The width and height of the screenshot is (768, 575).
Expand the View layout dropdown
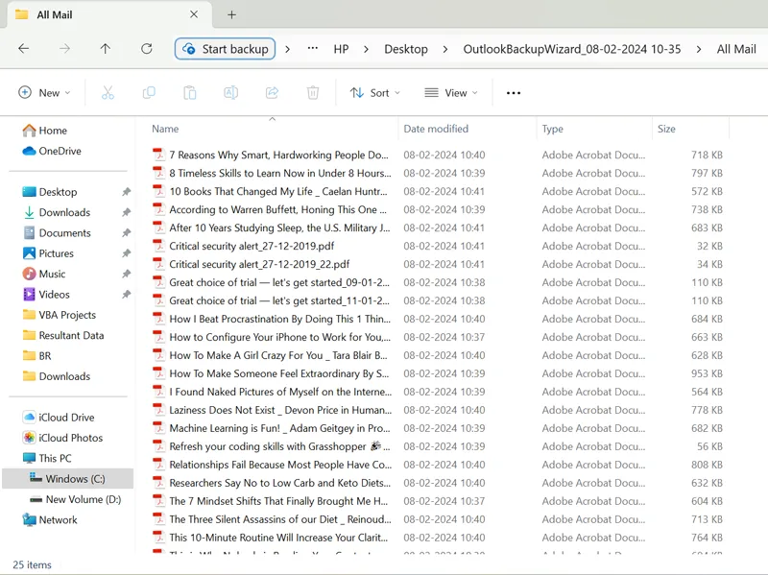tap(450, 93)
